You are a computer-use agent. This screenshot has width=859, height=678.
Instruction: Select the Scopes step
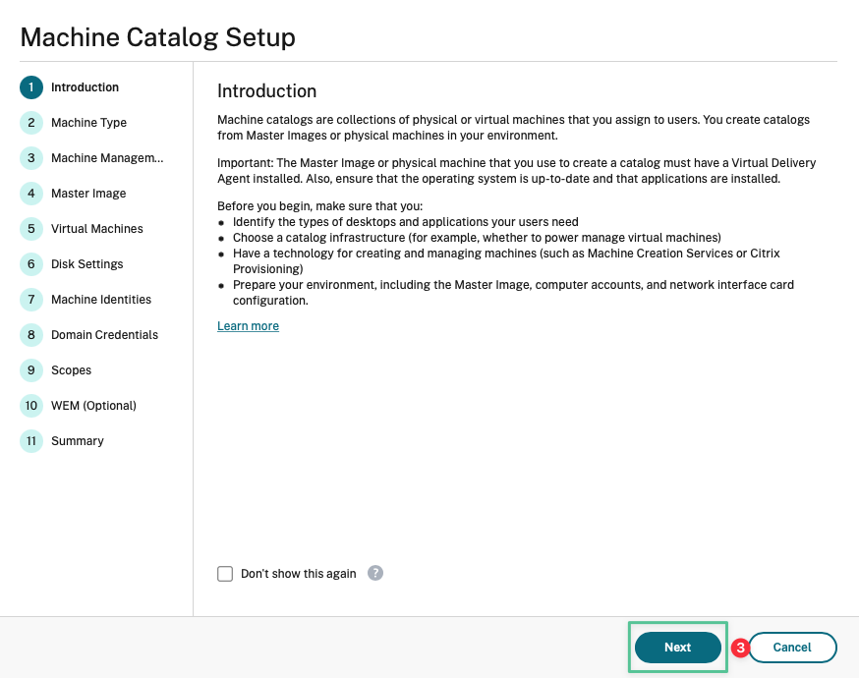[x=71, y=370]
